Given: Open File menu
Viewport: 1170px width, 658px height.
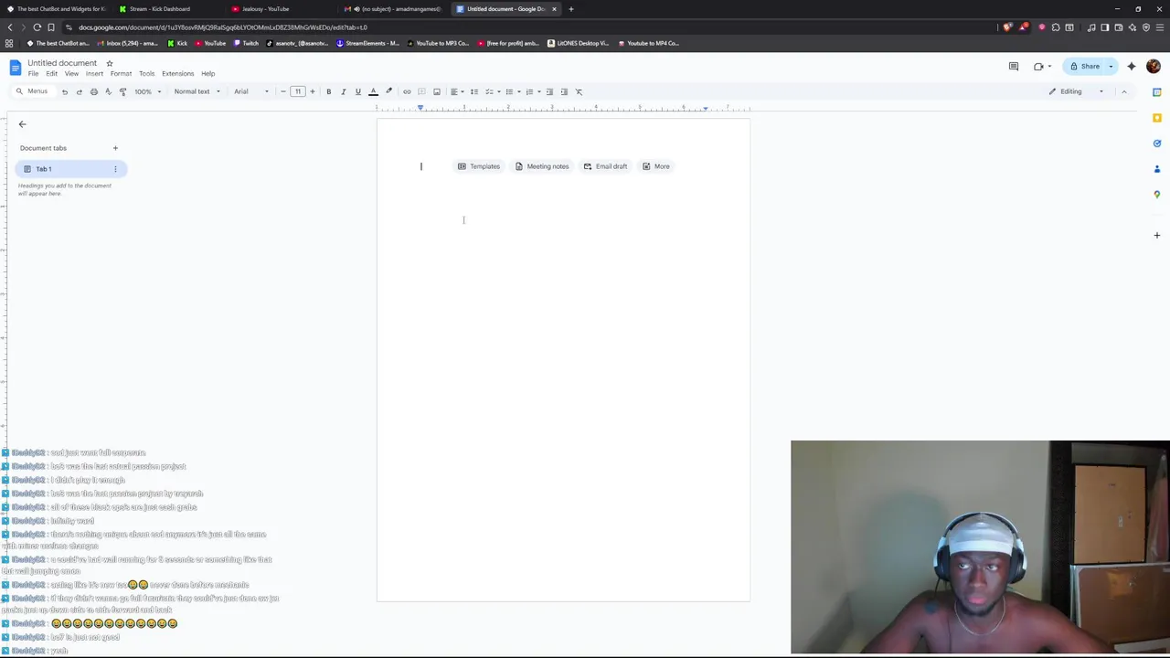Looking at the screenshot, I should (x=33, y=74).
